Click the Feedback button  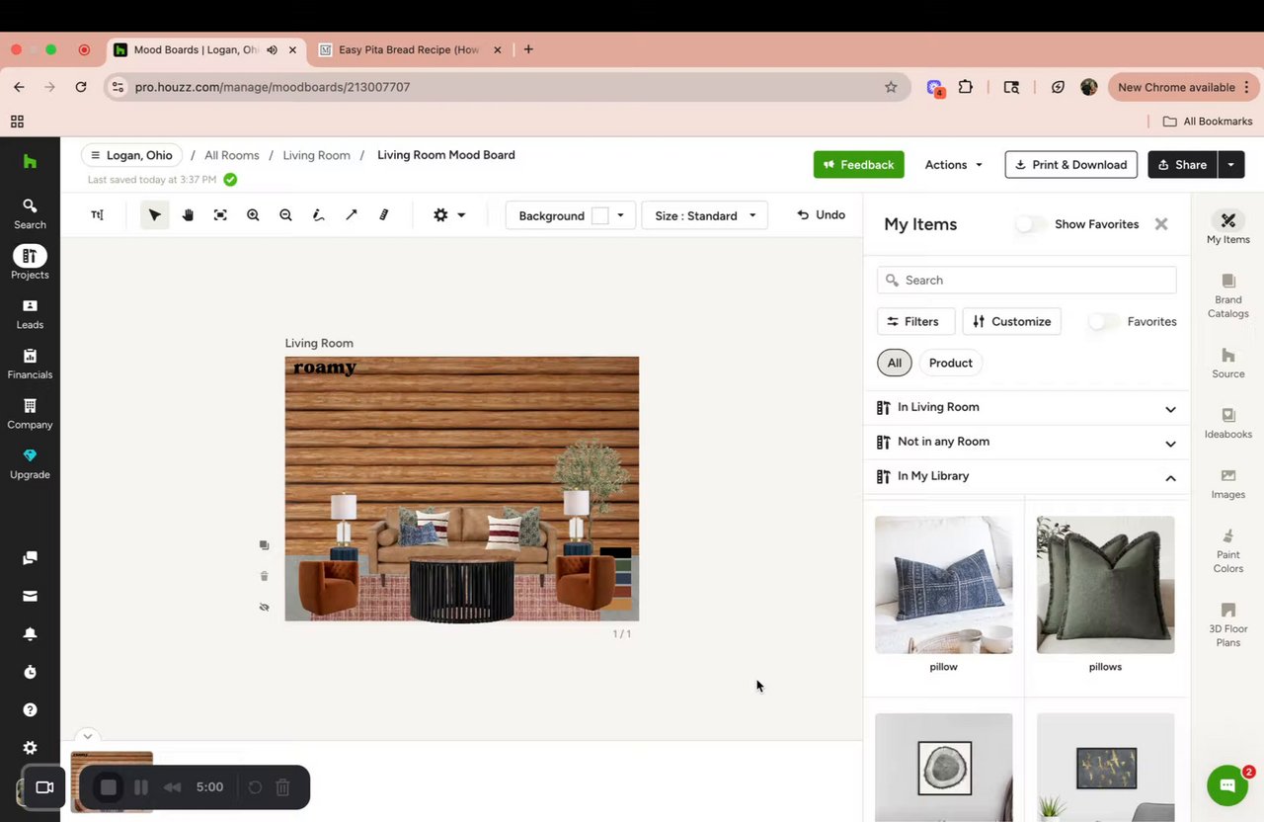pos(858,164)
